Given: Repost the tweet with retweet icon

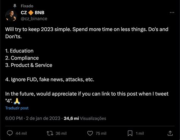Looking at the screenshot, I should click(x=50, y=133).
